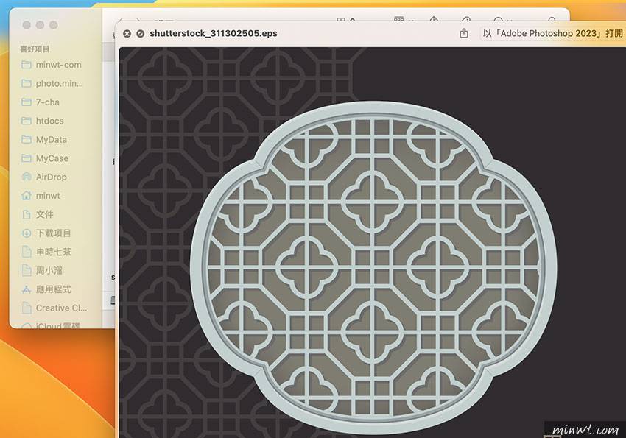626x438 pixels.
Task: Click the Finder search magnifier icon
Action: coord(552,21)
